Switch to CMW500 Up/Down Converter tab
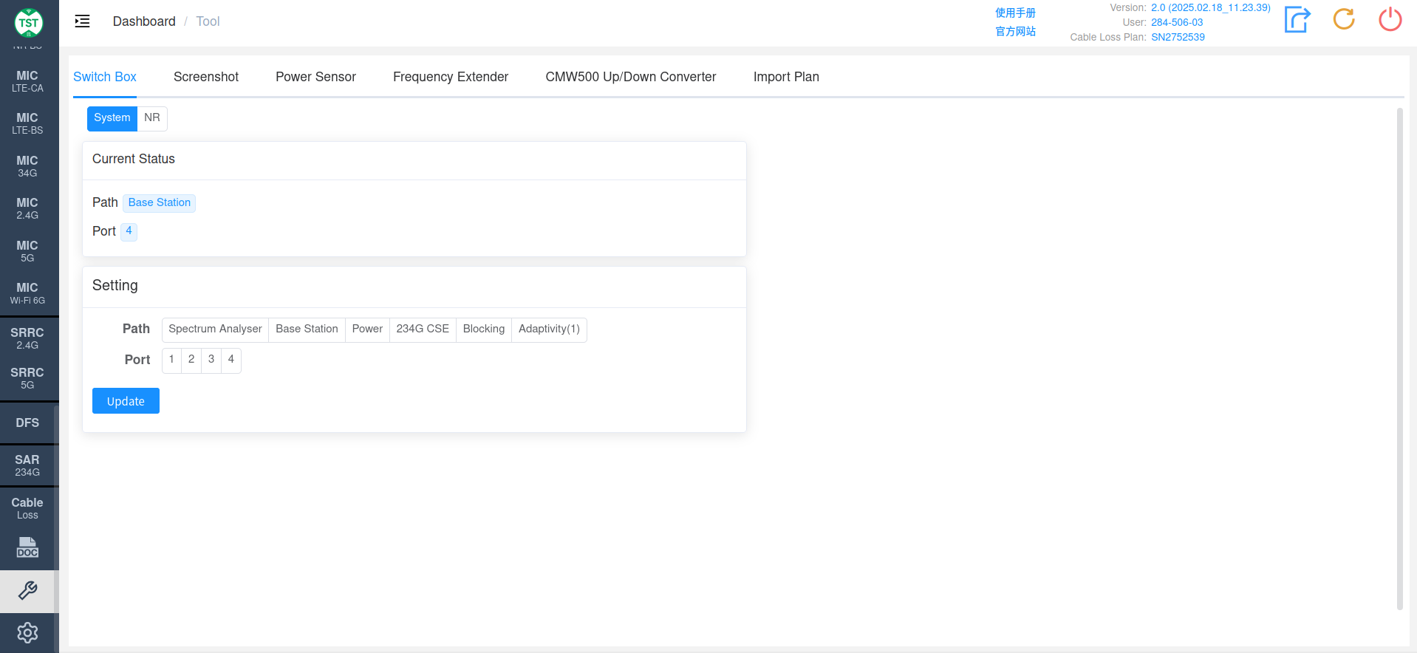 pos(631,77)
